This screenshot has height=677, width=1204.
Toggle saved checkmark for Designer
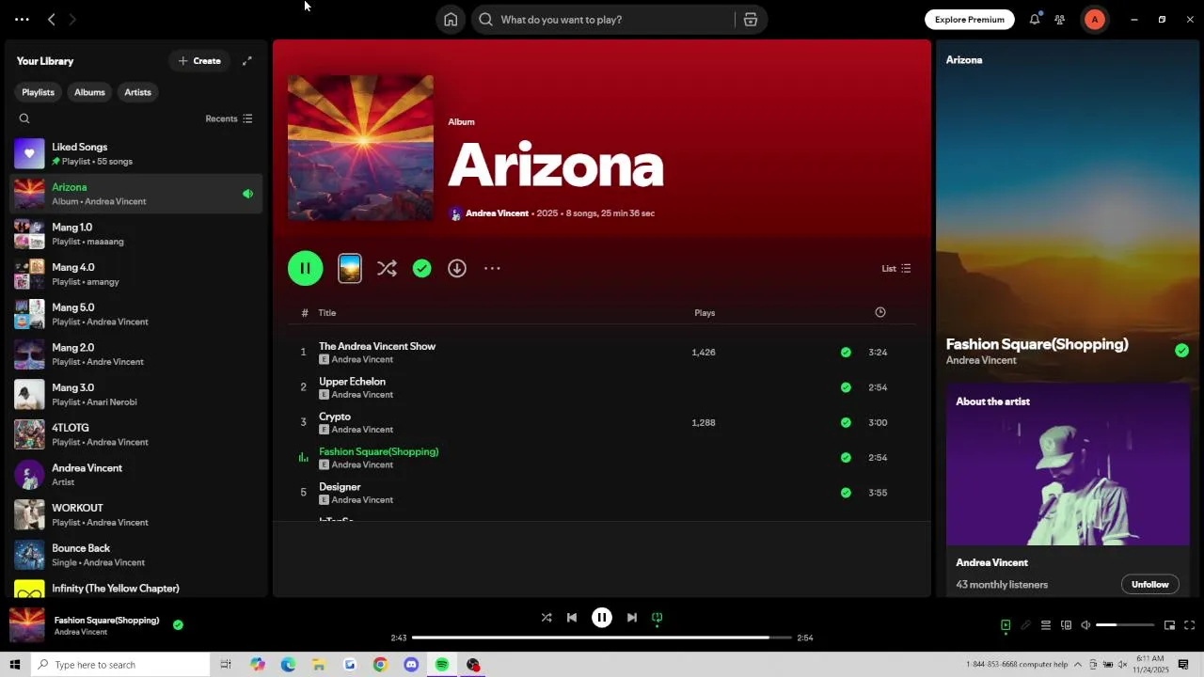(846, 493)
